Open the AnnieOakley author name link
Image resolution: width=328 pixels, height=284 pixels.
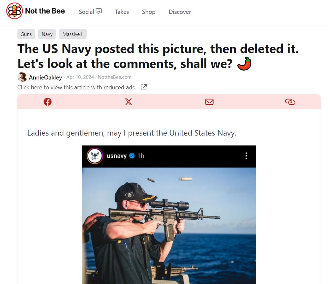[45, 78]
